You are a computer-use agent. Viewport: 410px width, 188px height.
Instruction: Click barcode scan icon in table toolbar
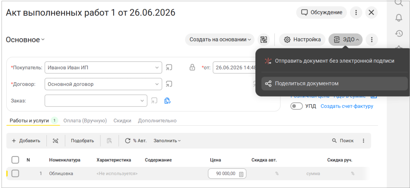tap(55, 141)
